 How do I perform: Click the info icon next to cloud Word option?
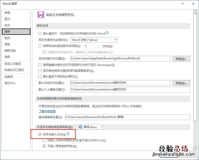[x=107, y=33]
